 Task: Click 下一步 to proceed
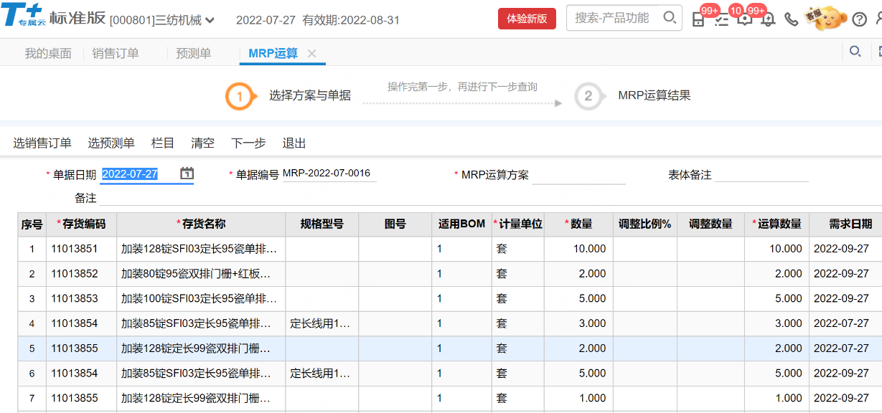point(248,143)
